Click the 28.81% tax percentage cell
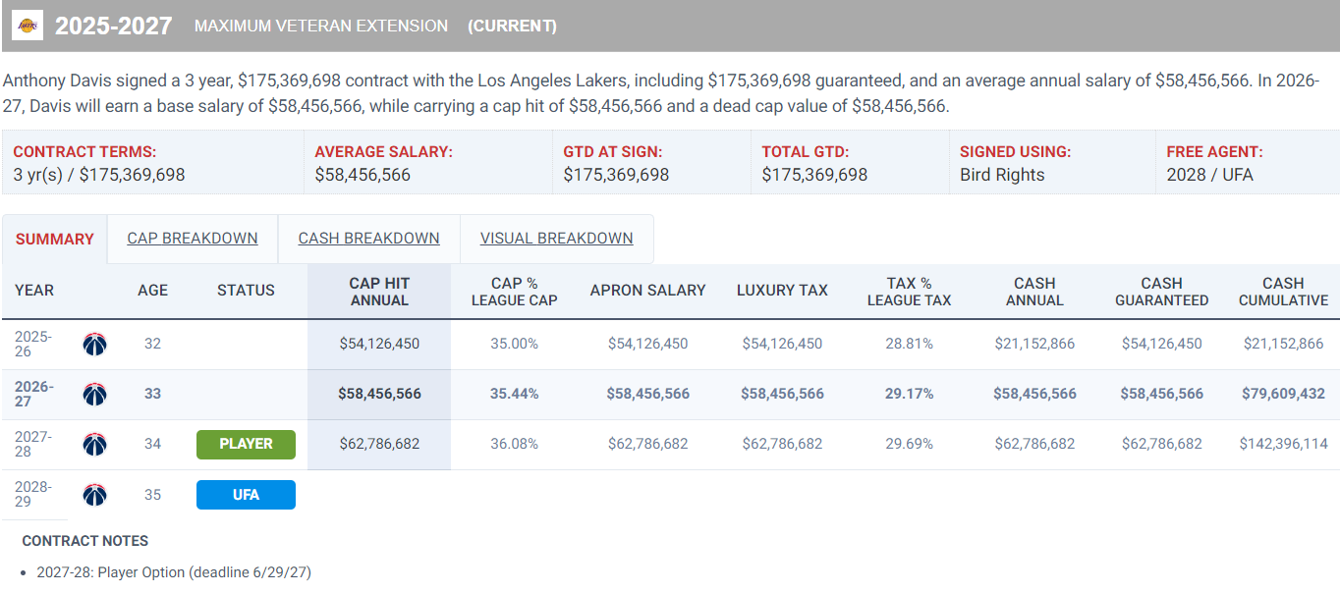This screenshot has height=593, width=1340. pos(909,344)
